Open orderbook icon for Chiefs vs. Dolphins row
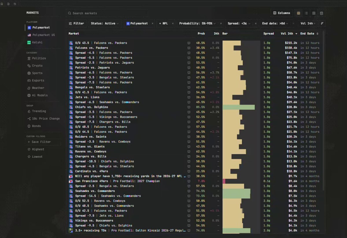Viewport: 347px width, 238px height. [x=189, y=107]
